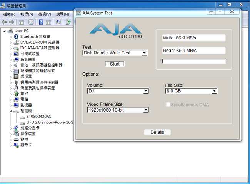The width and height of the screenshot is (250, 184).
Task: Select the DVD/CD-ROM 光碟機 drive icon
Action: point(16,42)
